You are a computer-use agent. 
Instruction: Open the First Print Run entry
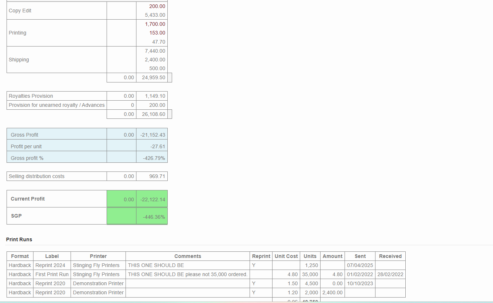point(52,274)
